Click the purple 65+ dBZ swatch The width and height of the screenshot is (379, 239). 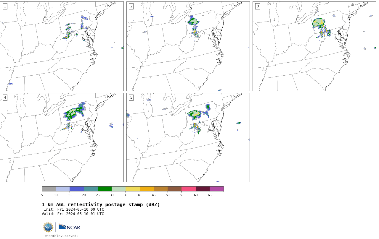(x=216, y=189)
